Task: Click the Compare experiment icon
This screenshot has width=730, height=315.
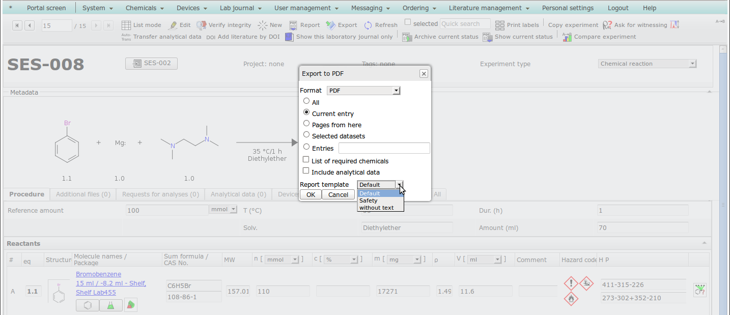Action: tap(567, 37)
